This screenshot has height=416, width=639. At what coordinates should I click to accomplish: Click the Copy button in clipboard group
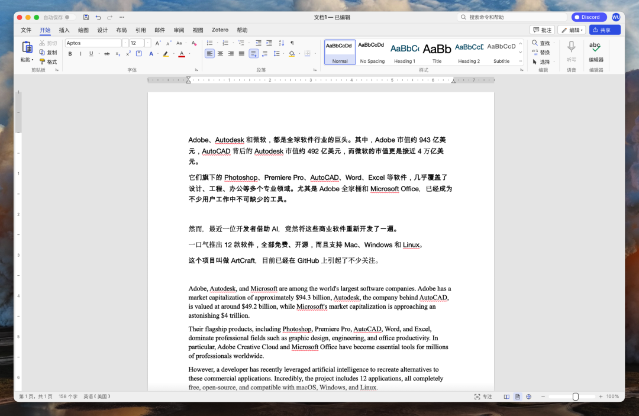coord(48,52)
